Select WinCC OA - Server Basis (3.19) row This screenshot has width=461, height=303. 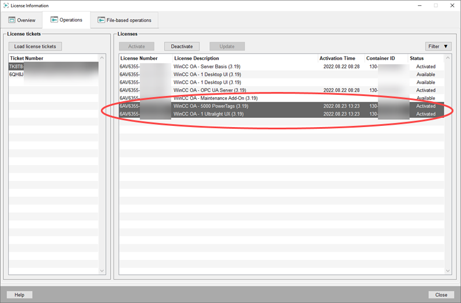[281, 67]
